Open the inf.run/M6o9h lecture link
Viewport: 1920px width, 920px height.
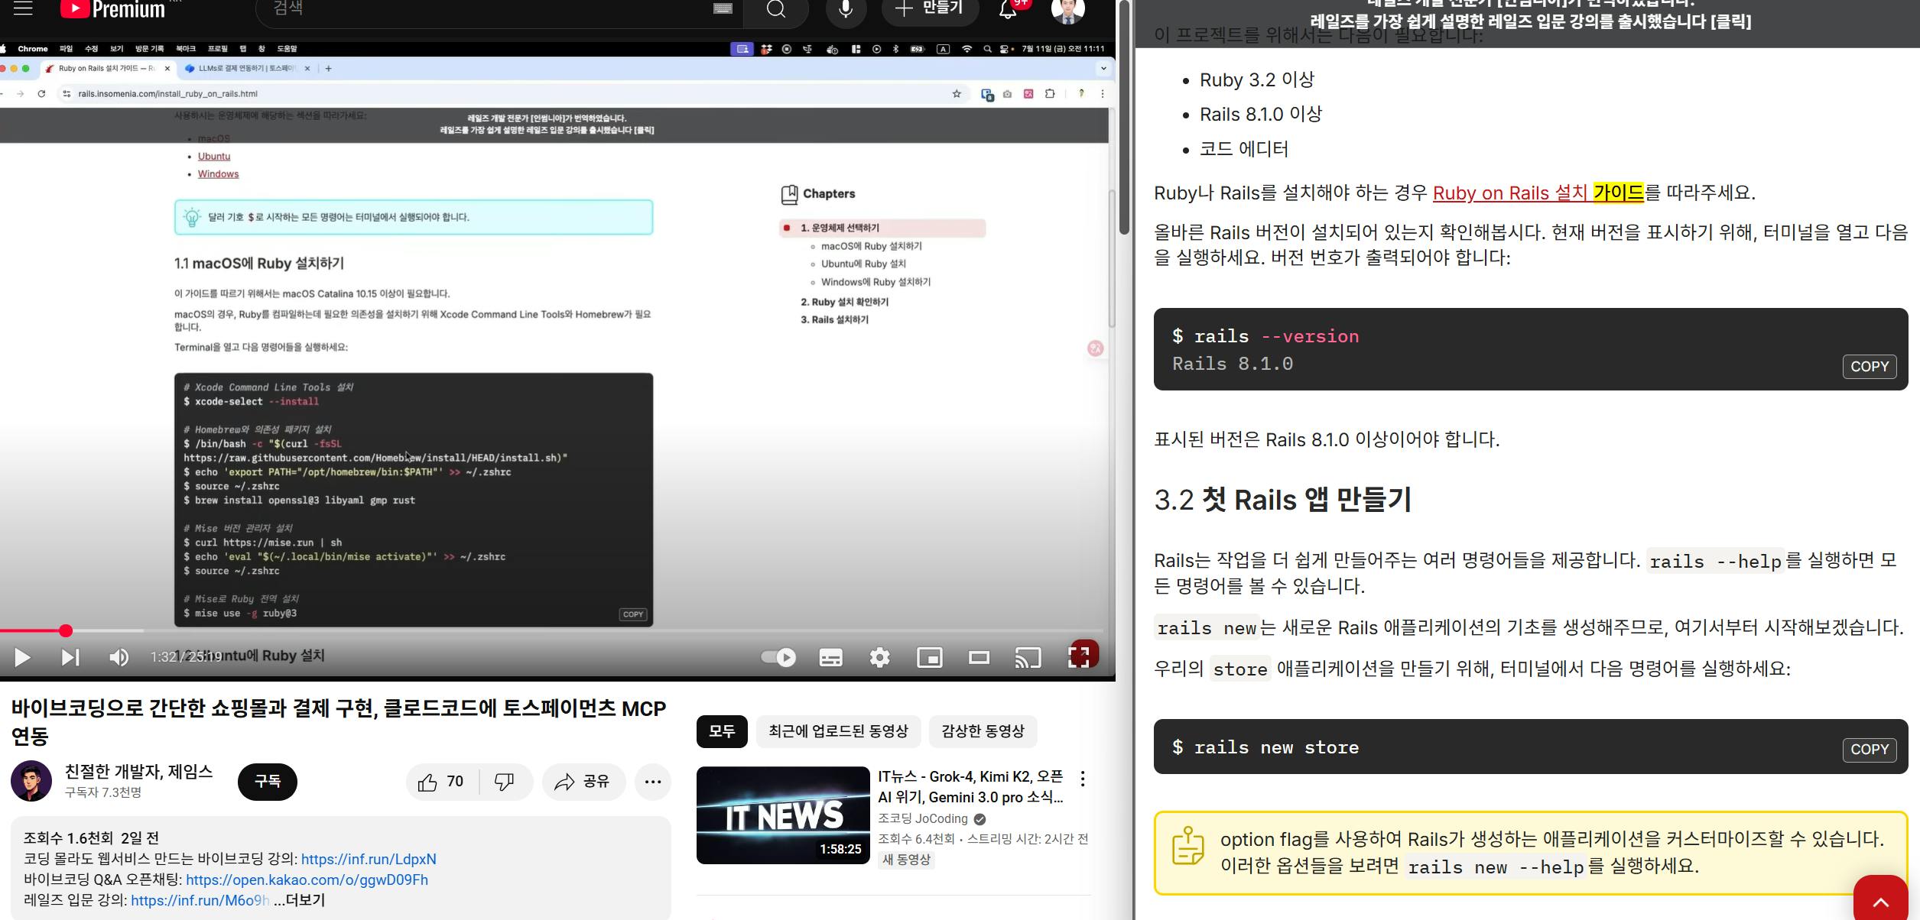click(200, 900)
